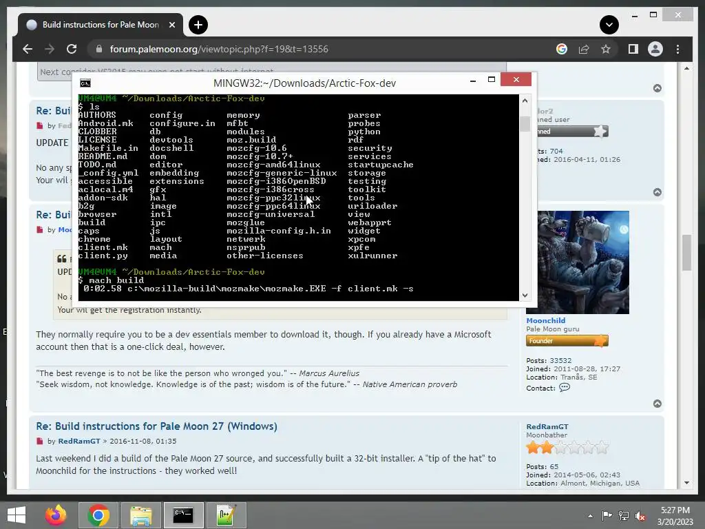Click the browser page scrollbar down arrow
This screenshot has width=705, height=529.
pos(686,483)
